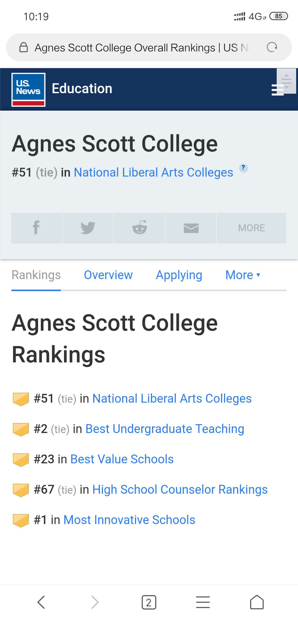Reload the page in address bar

pos(272,47)
